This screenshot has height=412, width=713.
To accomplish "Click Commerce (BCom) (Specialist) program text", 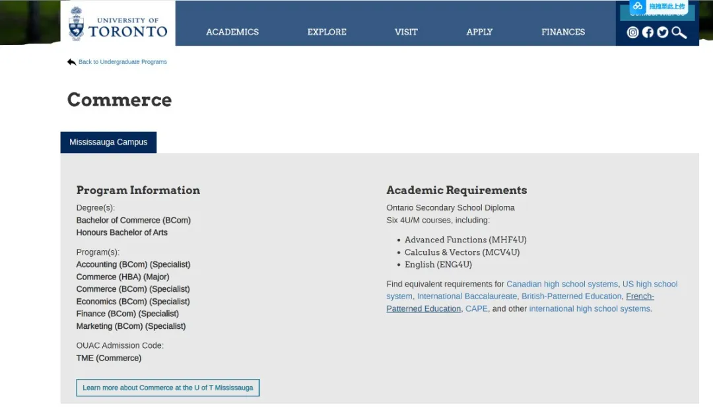I will (x=133, y=289).
